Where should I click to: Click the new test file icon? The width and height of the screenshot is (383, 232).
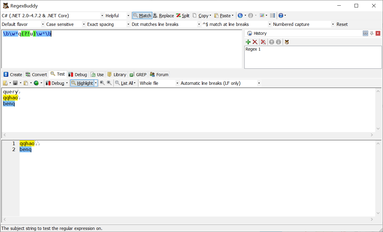(x=5, y=83)
